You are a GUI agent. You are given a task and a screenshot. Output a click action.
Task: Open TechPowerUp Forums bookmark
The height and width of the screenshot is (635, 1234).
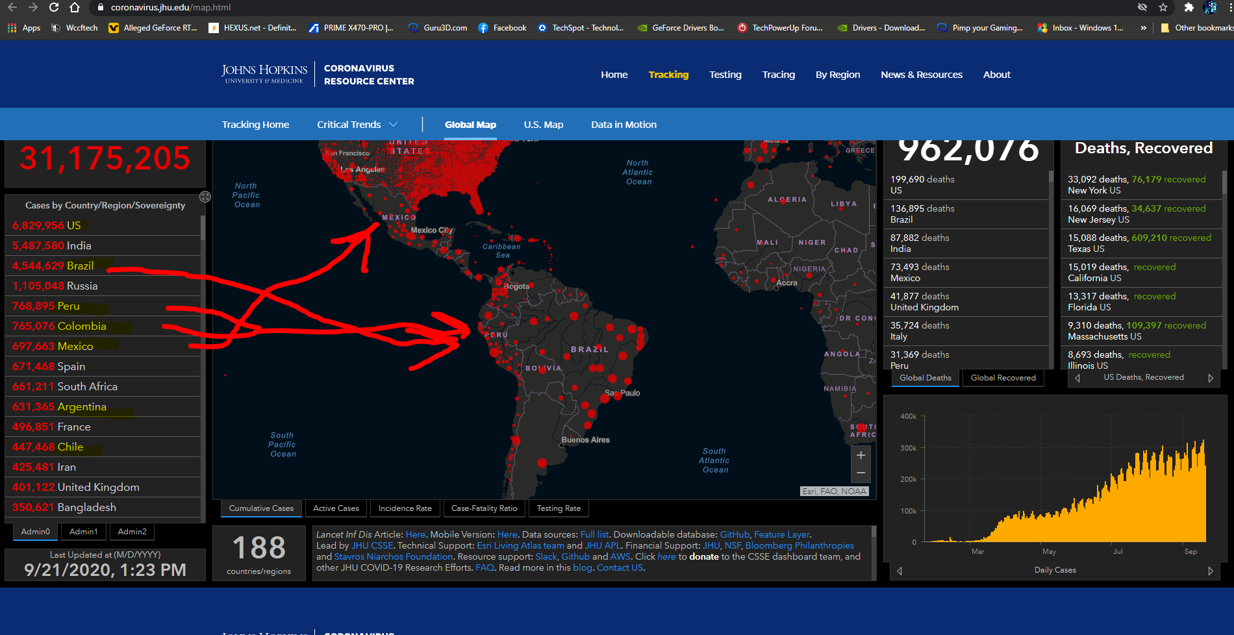pos(780,28)
